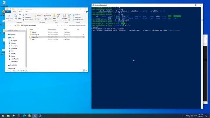
Task: Open the Move to dropdown
Action: pos(39,16)
